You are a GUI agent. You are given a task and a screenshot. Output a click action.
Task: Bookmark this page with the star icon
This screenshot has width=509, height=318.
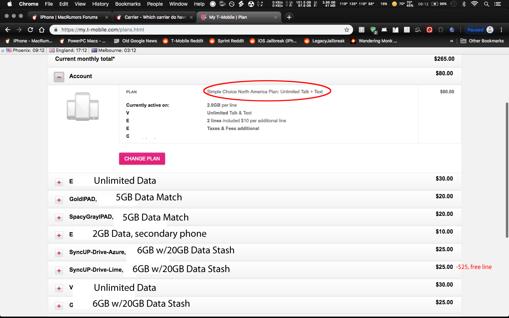[x=347, y=30]
